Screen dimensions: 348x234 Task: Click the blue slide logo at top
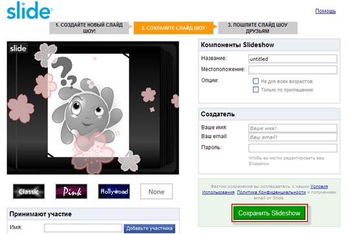[x=30, y=10]
